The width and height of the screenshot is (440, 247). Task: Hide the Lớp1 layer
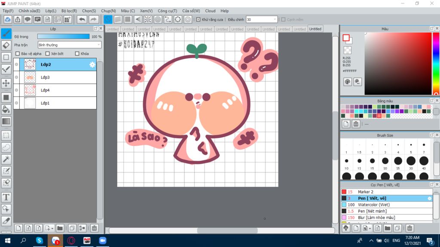pyautogui.click(x=17, y=103)
